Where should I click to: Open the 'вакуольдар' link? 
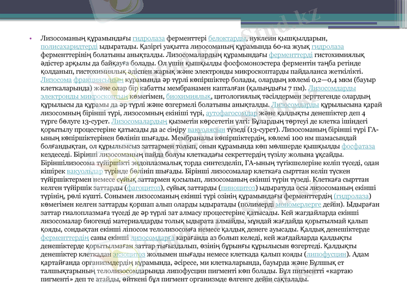(x=84, y=171)
